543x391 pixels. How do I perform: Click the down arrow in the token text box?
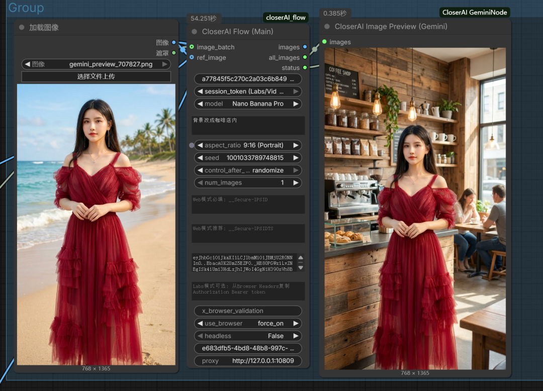301,268
